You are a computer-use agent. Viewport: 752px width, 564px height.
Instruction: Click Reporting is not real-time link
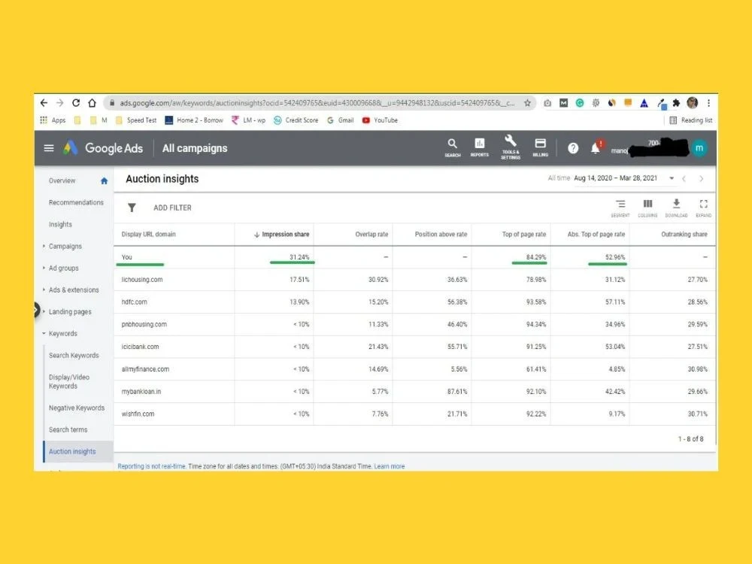coord(152,466)
